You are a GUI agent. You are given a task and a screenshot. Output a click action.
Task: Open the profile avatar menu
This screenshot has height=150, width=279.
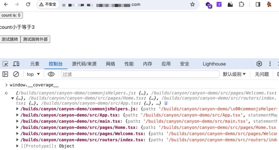269,4
